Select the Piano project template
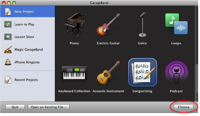Image resolution: width=200 pixels, height=116 pixels. (74, 24)
